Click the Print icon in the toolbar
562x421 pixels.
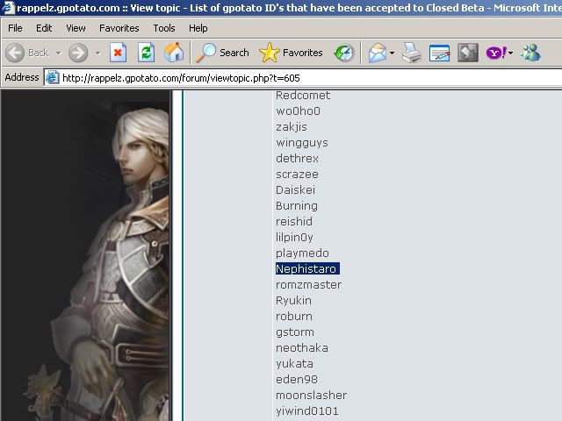tap(411, 53)
